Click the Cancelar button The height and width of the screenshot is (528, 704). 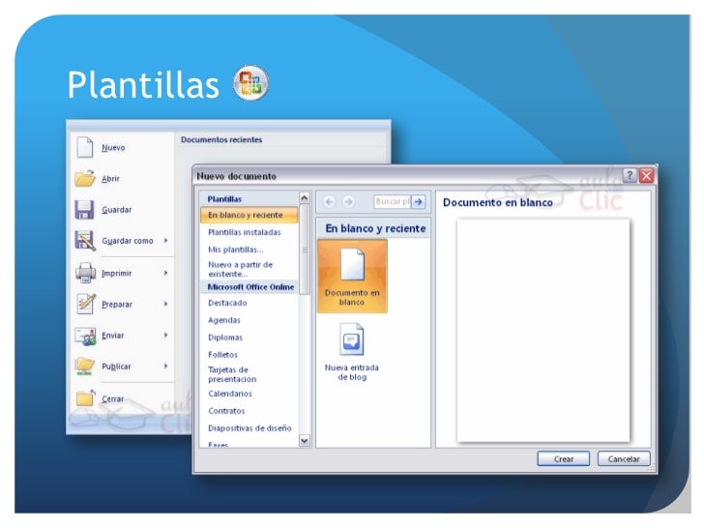click(x=624, y=458)
